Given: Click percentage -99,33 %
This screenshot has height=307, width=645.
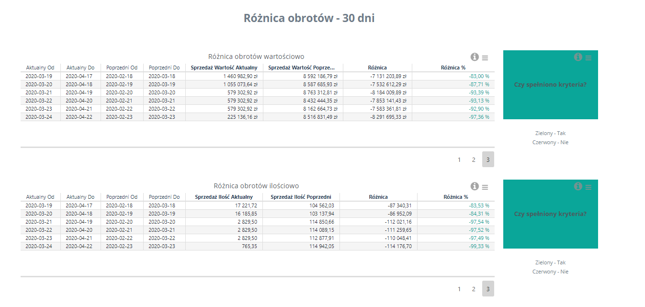Looking at the screenshot, I should click(479, 246).
